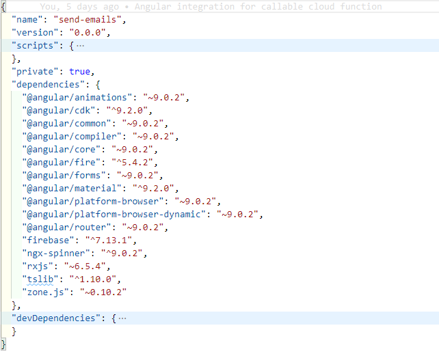Screen dimensions: 439x356
Task: Click the "ngx-spinner" dependency name
Action: [x=55, y=253]
